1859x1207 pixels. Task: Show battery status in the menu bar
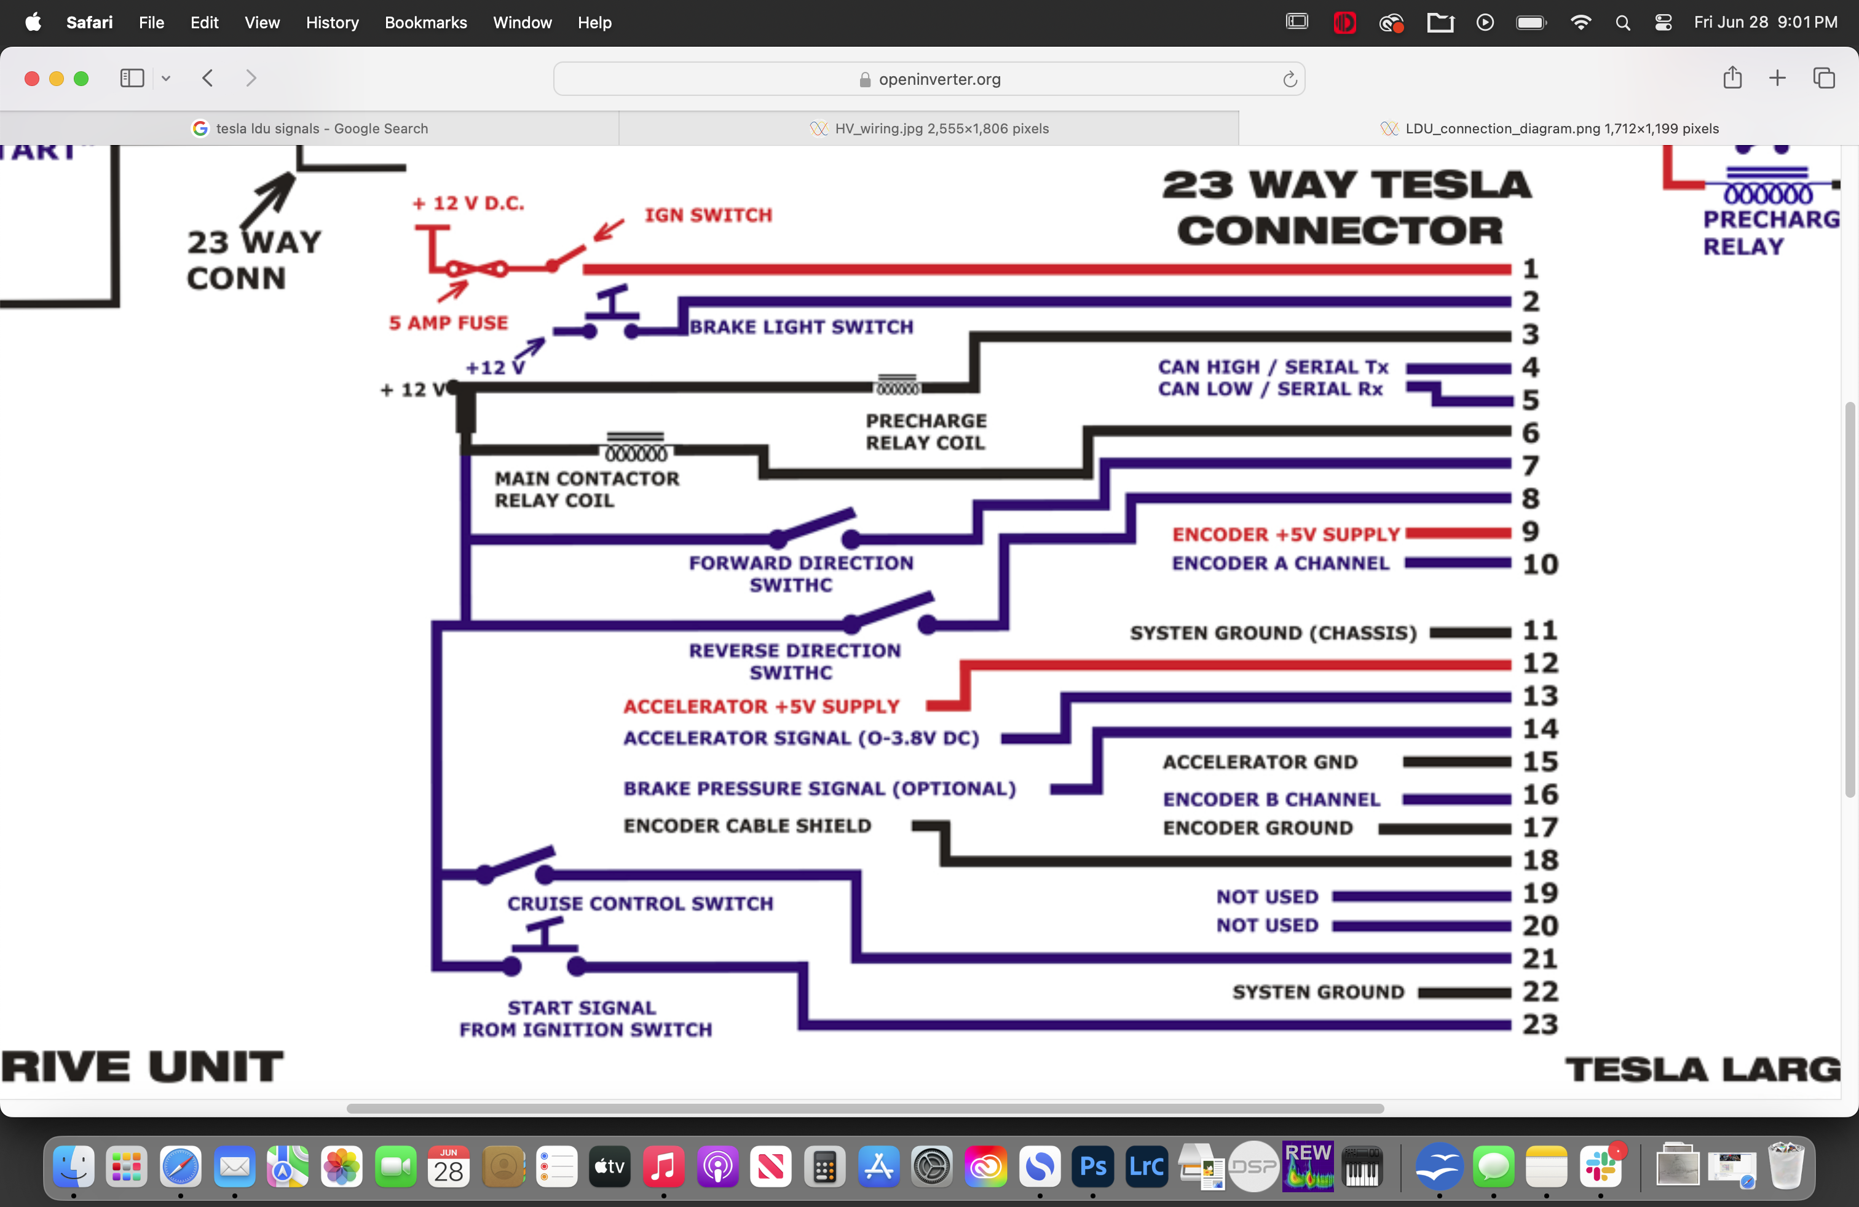(x=1531, y=23)
